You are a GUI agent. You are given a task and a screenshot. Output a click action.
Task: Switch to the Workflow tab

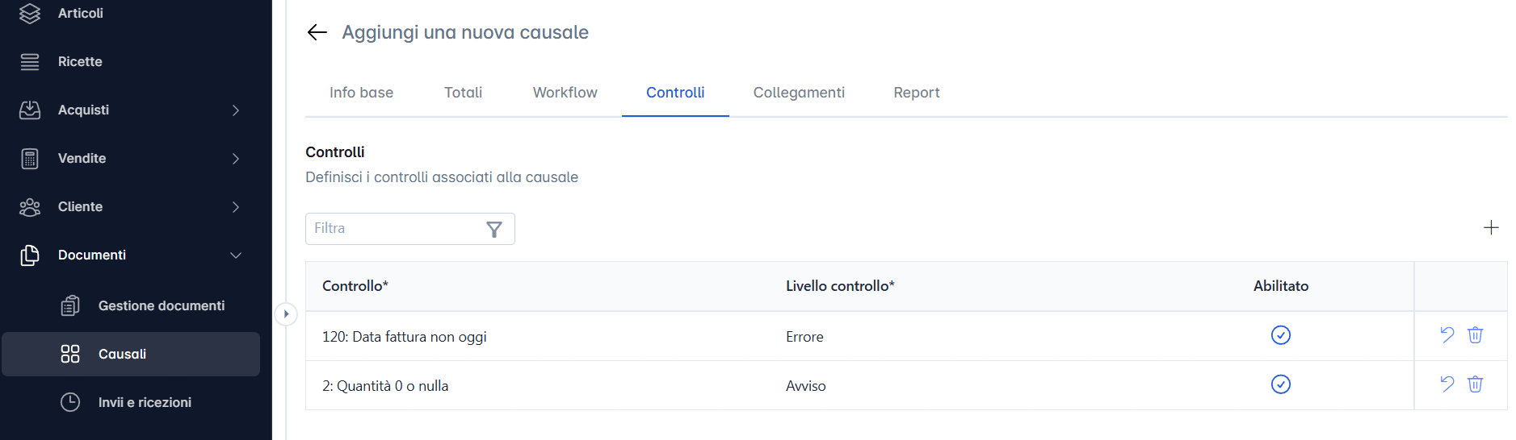point(565,93)
